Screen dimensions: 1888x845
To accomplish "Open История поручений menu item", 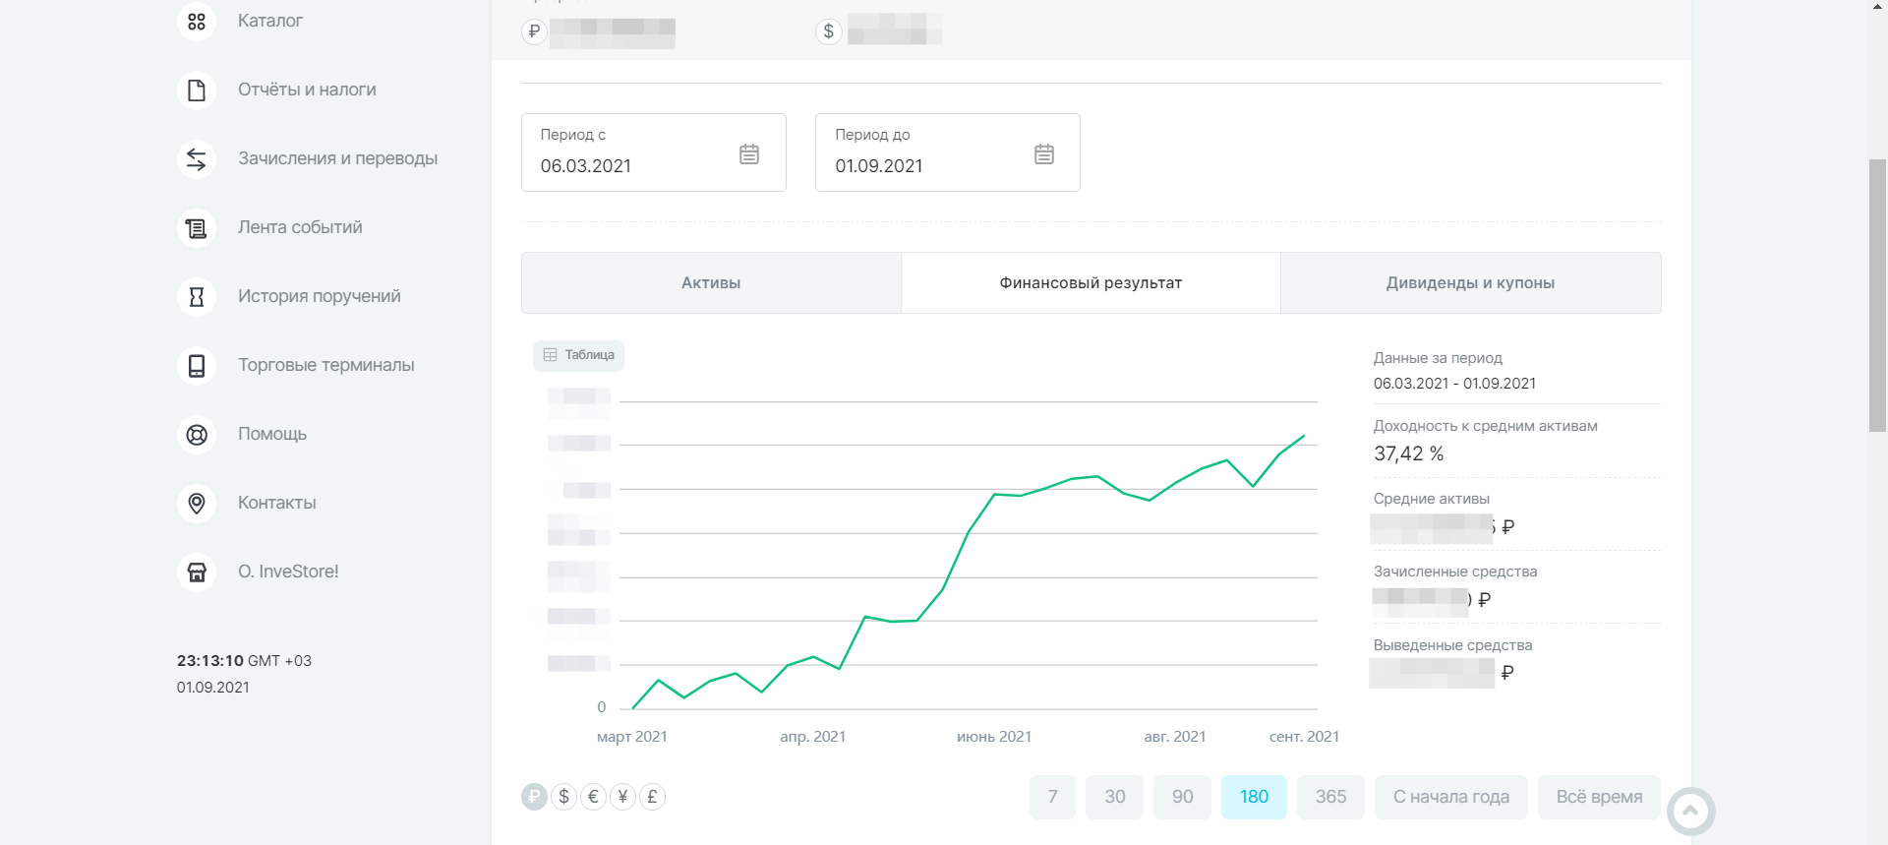I will coord(319,296).
